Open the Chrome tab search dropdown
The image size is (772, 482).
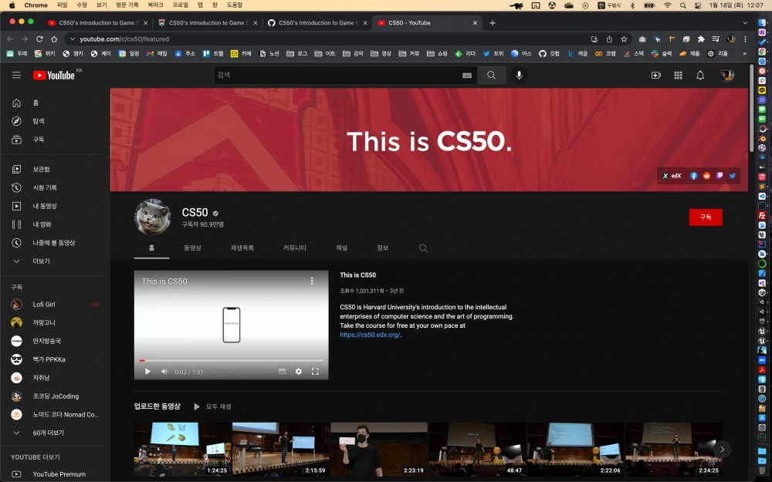coord(745,23)
